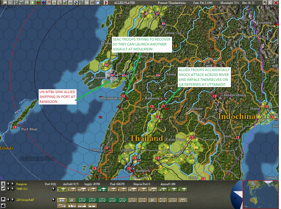281x209 pixels.
Task: Click the key-shaped icon in bottom row
Action: (62, 206)
